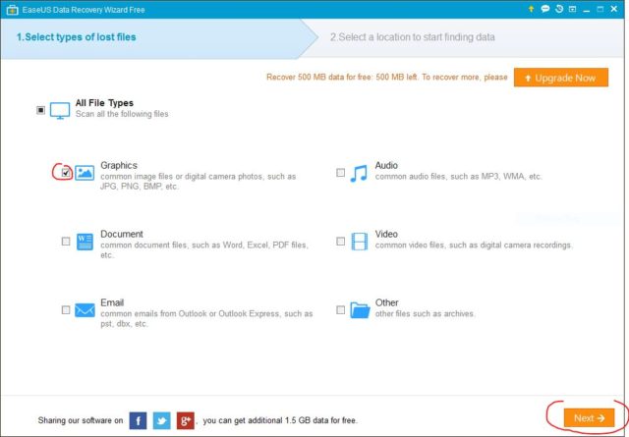Click the Video film strip icon
The height and width of the screenshot is (437, 629).
pos(359,242)
